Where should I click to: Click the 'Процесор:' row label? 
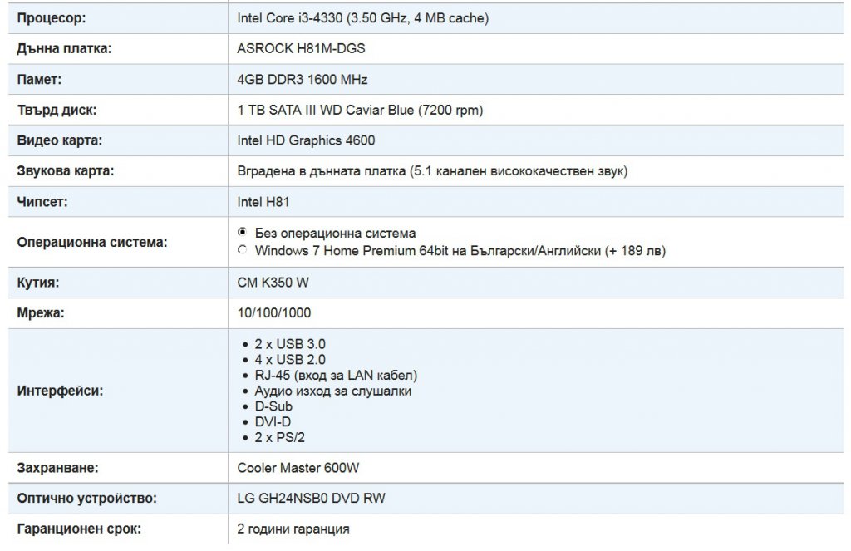click(x=52, y=18)
